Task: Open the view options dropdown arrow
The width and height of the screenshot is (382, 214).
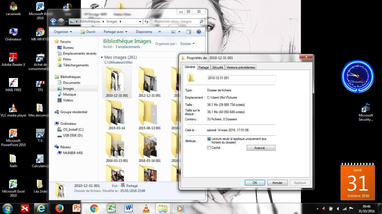Action: click(179, 32)
